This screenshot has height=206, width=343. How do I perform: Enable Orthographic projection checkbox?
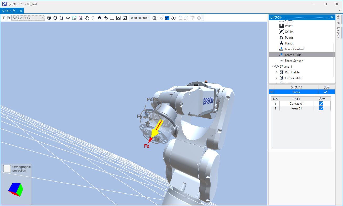pos(7,169)
